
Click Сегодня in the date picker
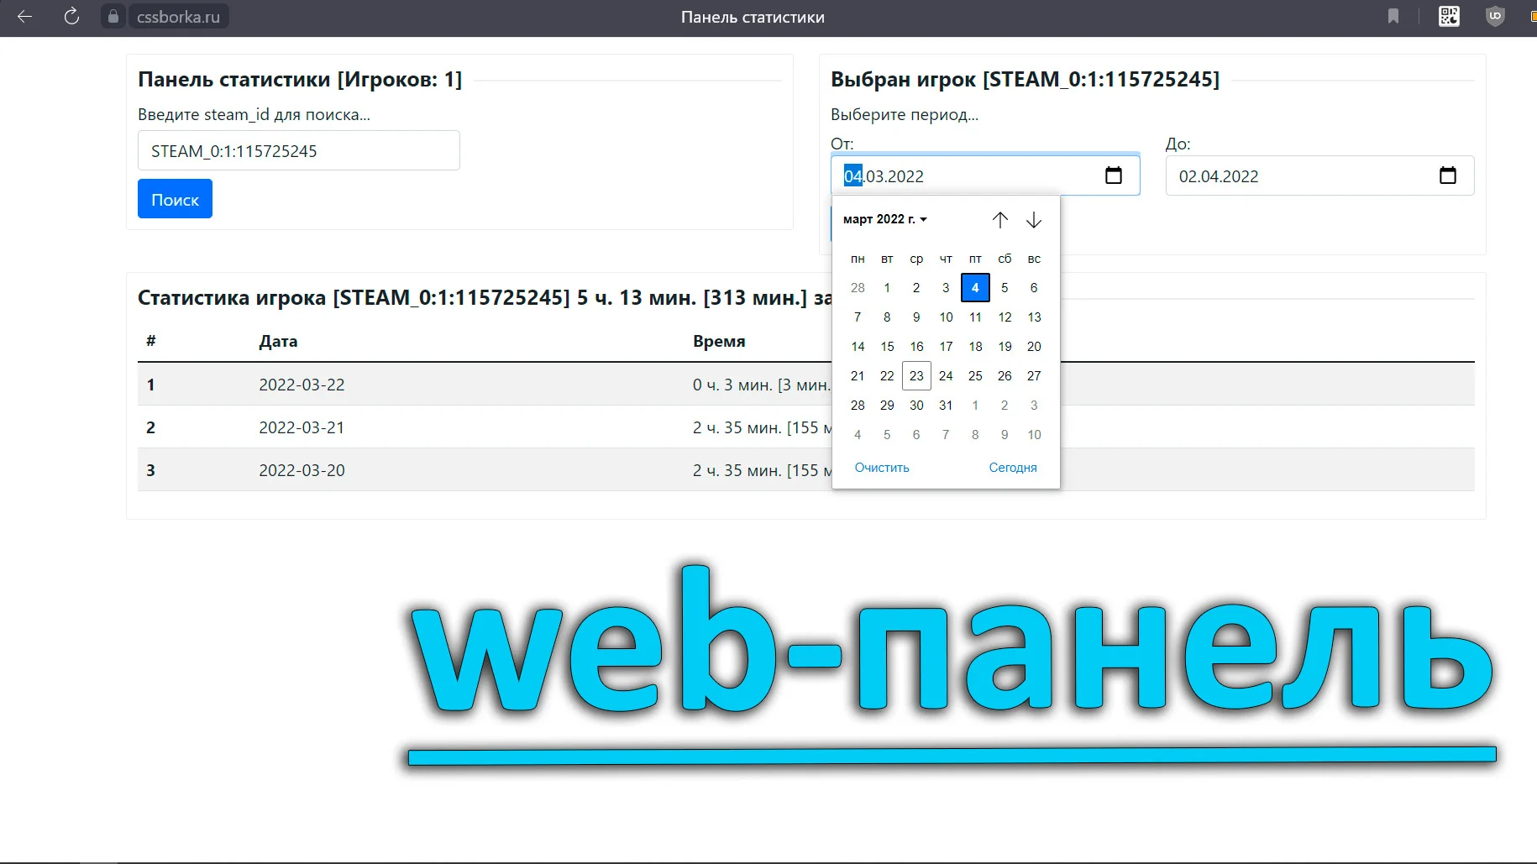[x=1013, y=468]
